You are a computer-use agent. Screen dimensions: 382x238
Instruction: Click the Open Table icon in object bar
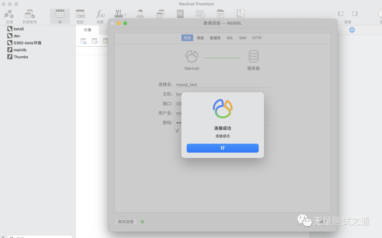tap(83, 41)
